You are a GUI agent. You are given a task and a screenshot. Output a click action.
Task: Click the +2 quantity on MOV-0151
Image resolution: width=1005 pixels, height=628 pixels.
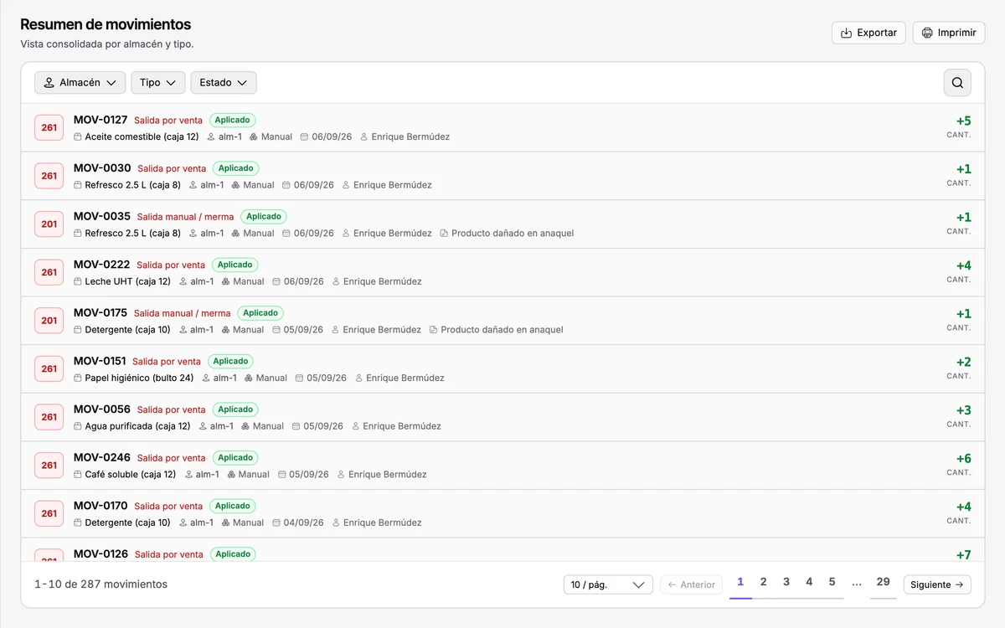[x=963, y=363]
